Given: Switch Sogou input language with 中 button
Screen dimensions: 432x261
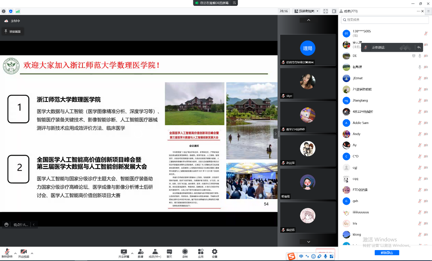Looking at the screenshot, I should click(x=301, y=256).
